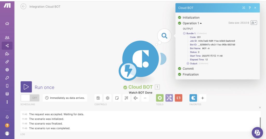This screenshot has width=266, height=139.
Task: Click the Cloud BOT panel help icon
Action: coord(250,8)
